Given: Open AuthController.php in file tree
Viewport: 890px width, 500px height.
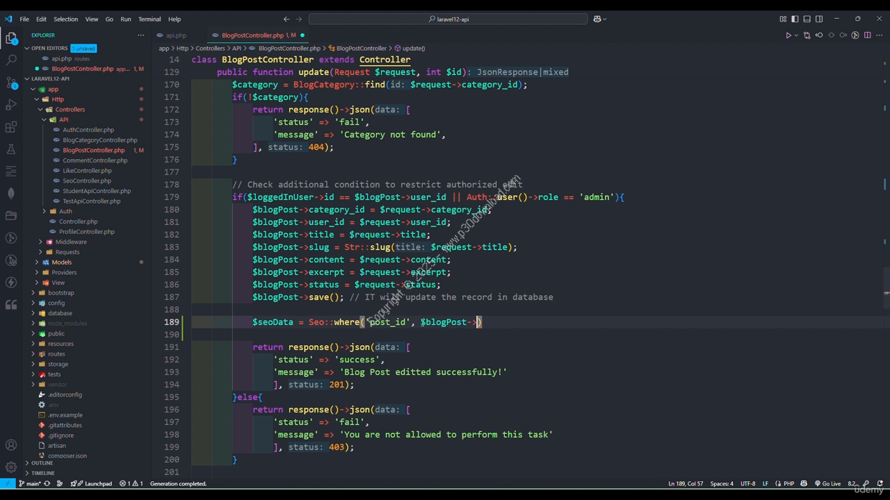Looking at the screenshot, I should [88, 130].
